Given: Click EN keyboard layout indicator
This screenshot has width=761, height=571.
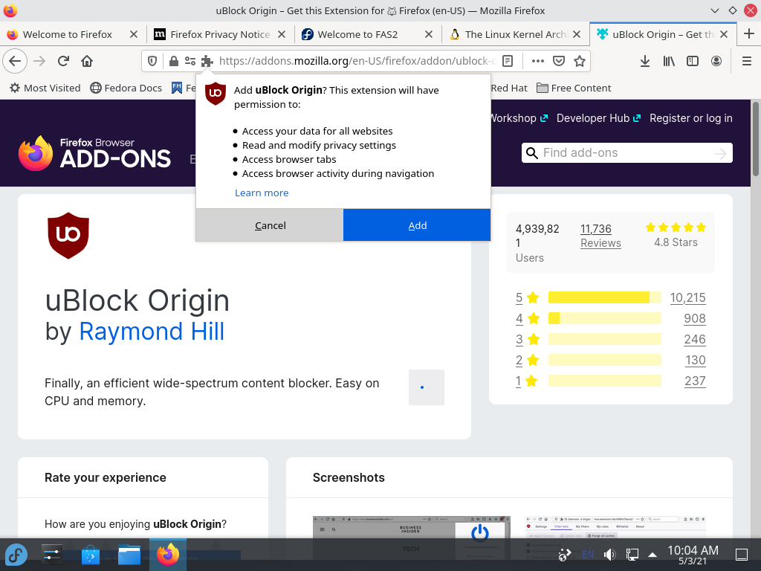Looking at the screenshot, I should pos(588,555).
